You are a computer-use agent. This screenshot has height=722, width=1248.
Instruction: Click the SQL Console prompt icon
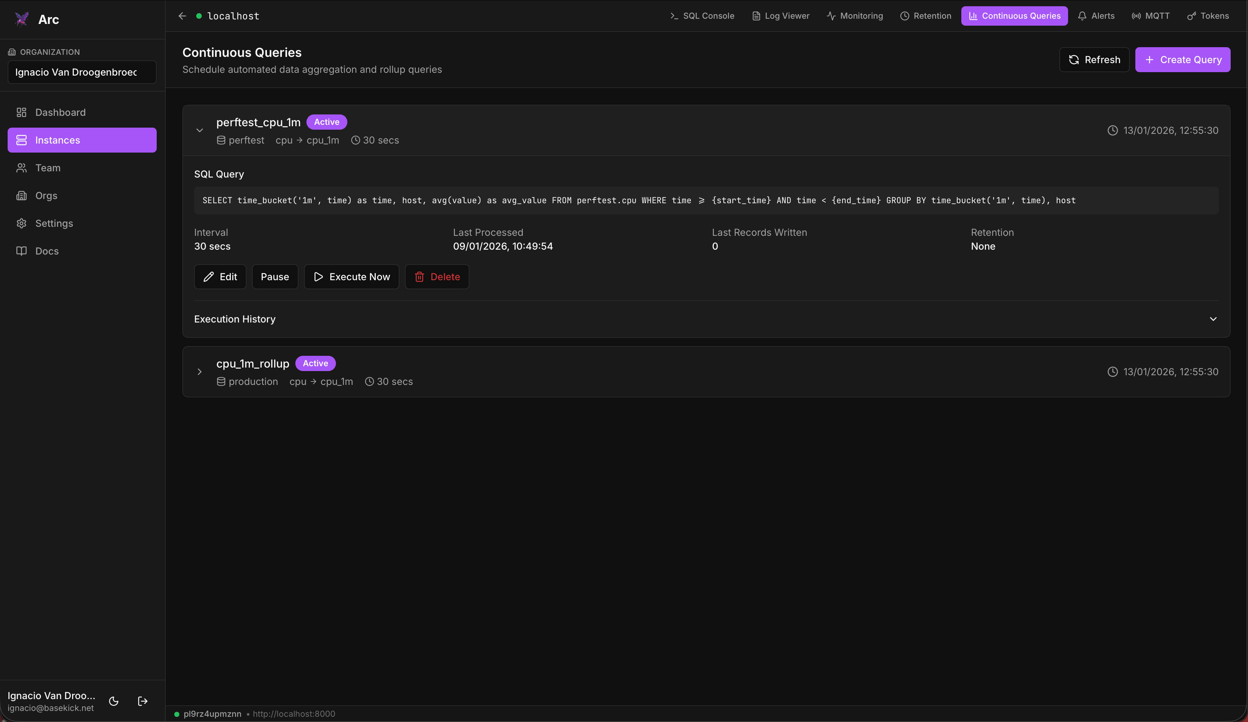(674, 16)
